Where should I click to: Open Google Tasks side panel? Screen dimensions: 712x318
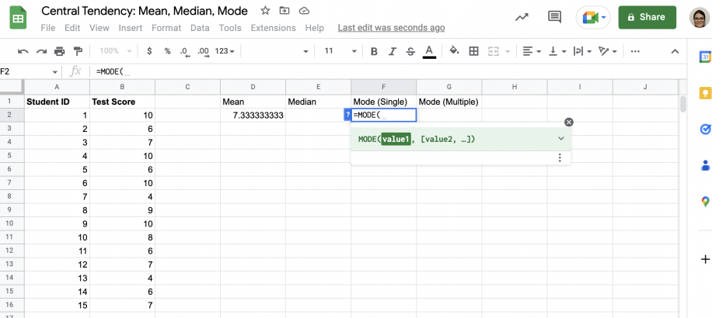point(705,130)
